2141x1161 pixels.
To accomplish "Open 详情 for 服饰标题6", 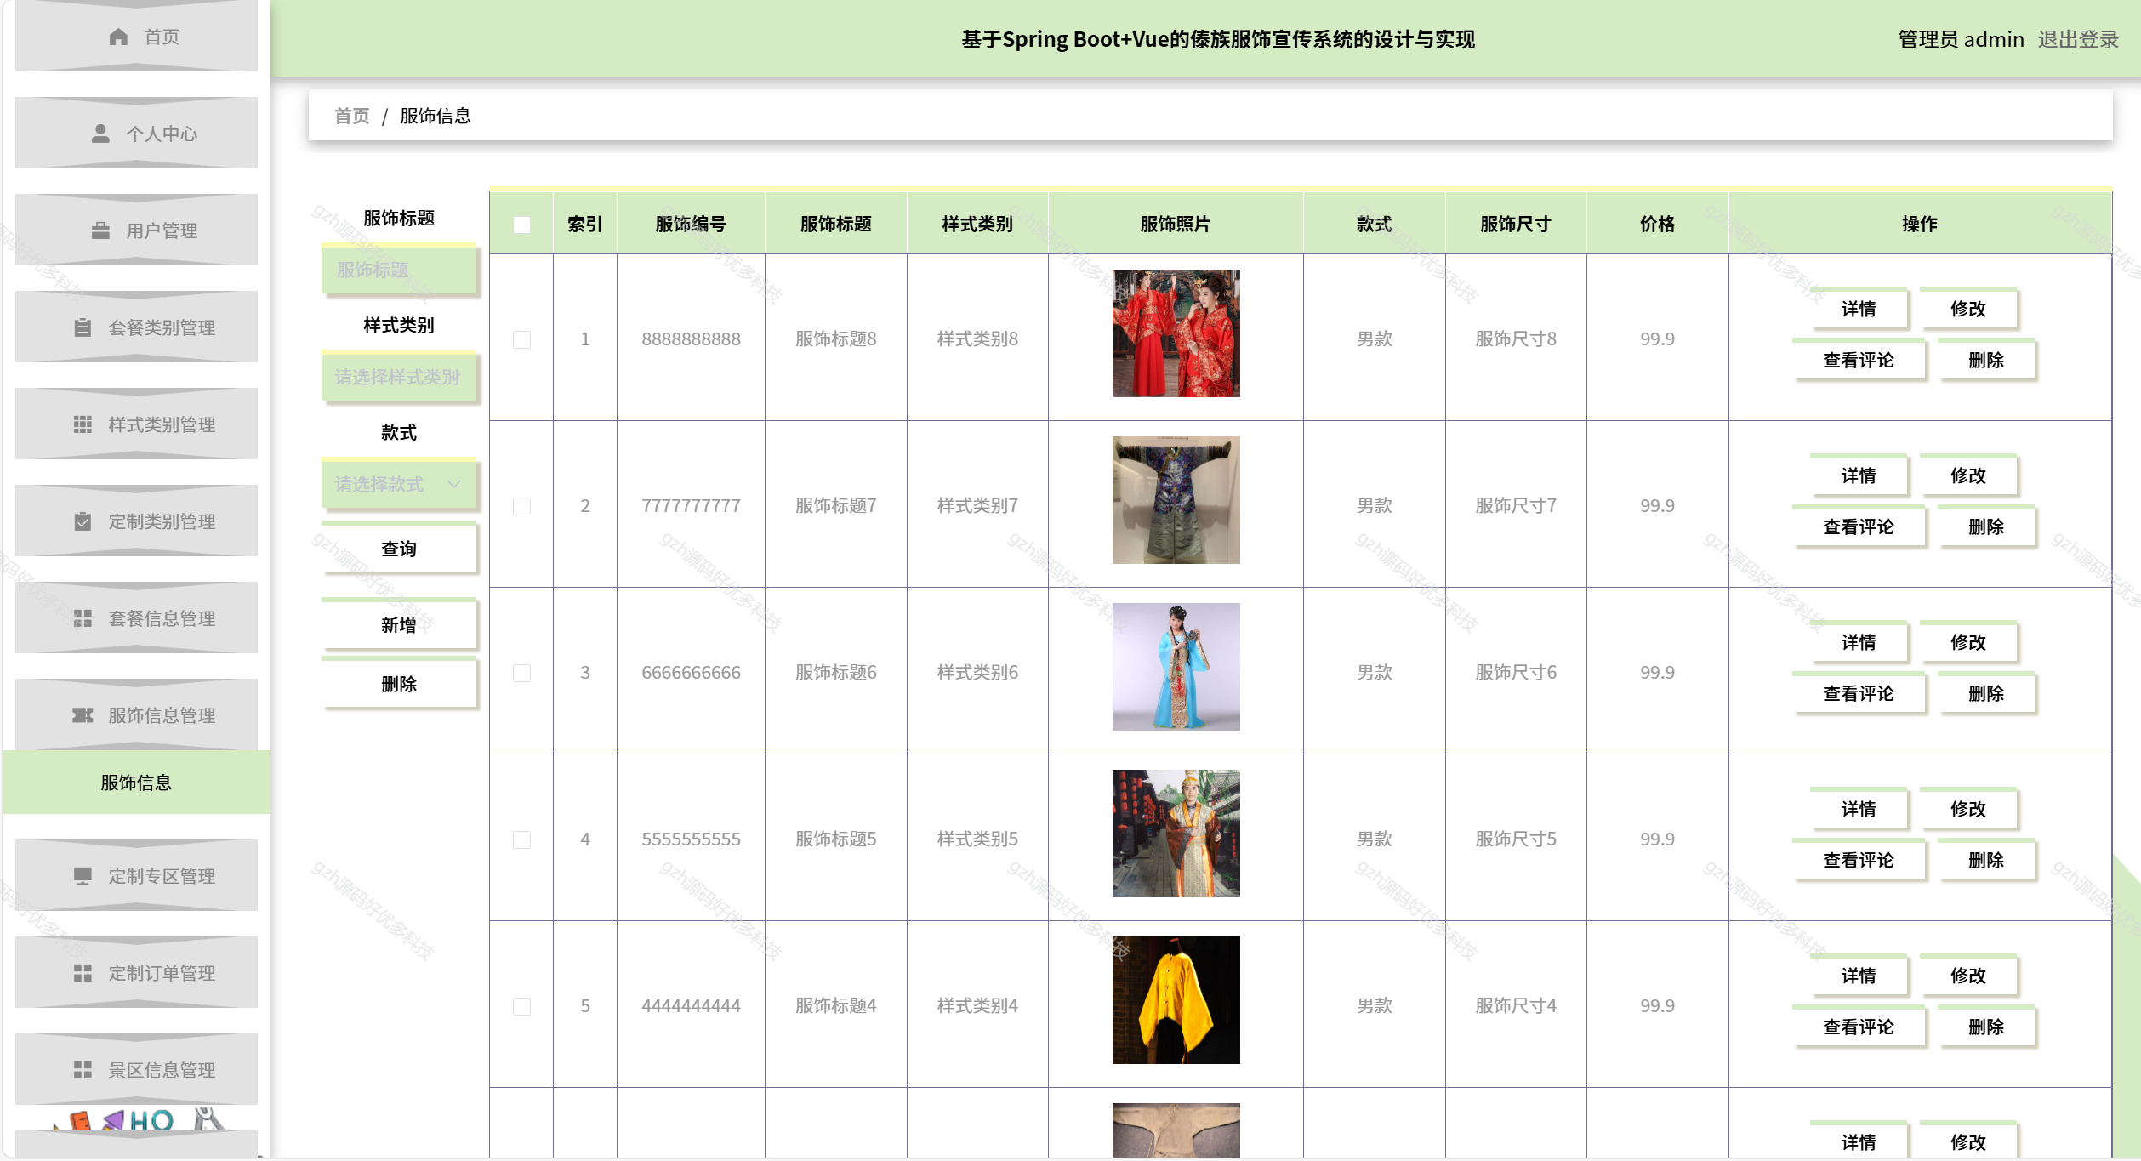I will coord(1859,642).
